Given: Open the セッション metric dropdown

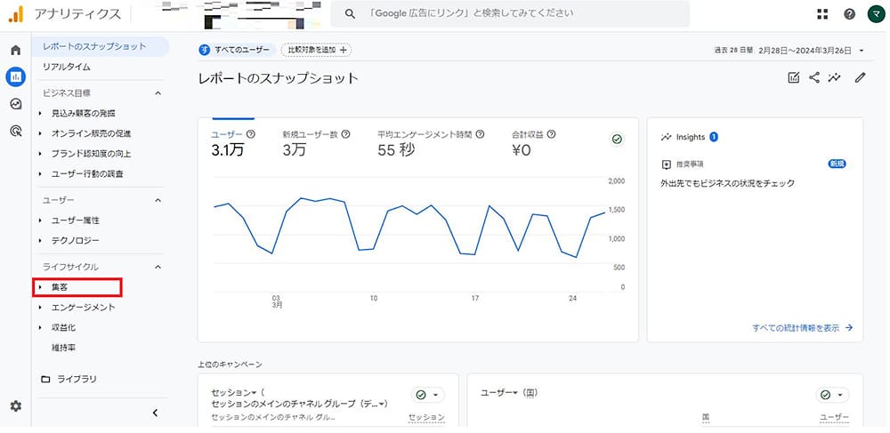Looking at the screenshot, I should tap(234, 393).
